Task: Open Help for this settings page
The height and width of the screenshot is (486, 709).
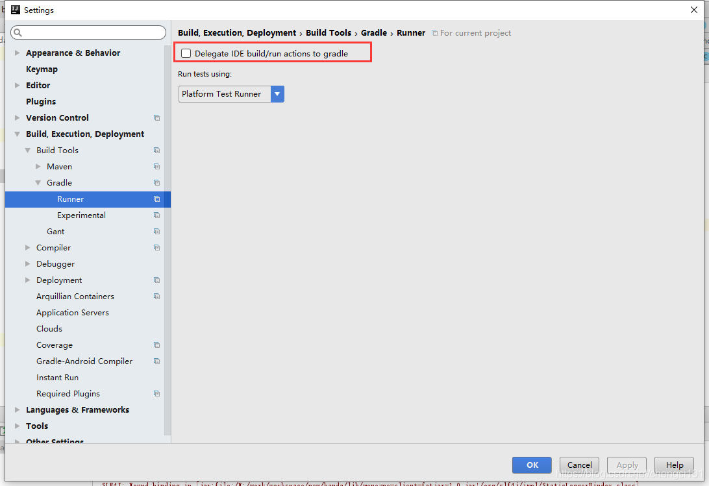Action: tap(674, 465)
